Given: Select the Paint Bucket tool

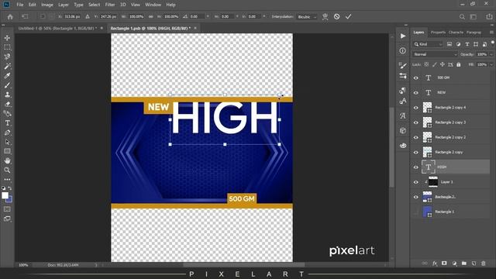Looking at the screenshot, I should (7, 114).
